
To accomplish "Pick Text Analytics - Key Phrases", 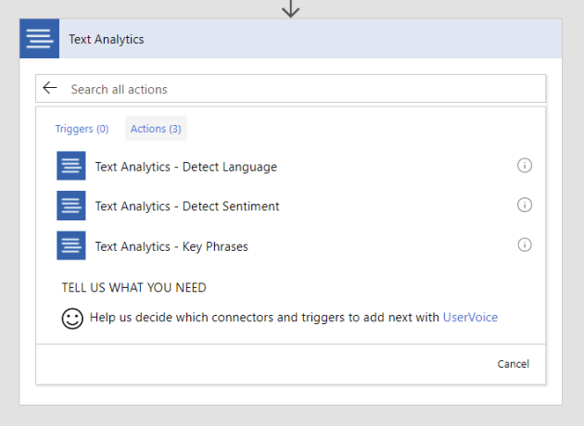I will pos(171,246).
